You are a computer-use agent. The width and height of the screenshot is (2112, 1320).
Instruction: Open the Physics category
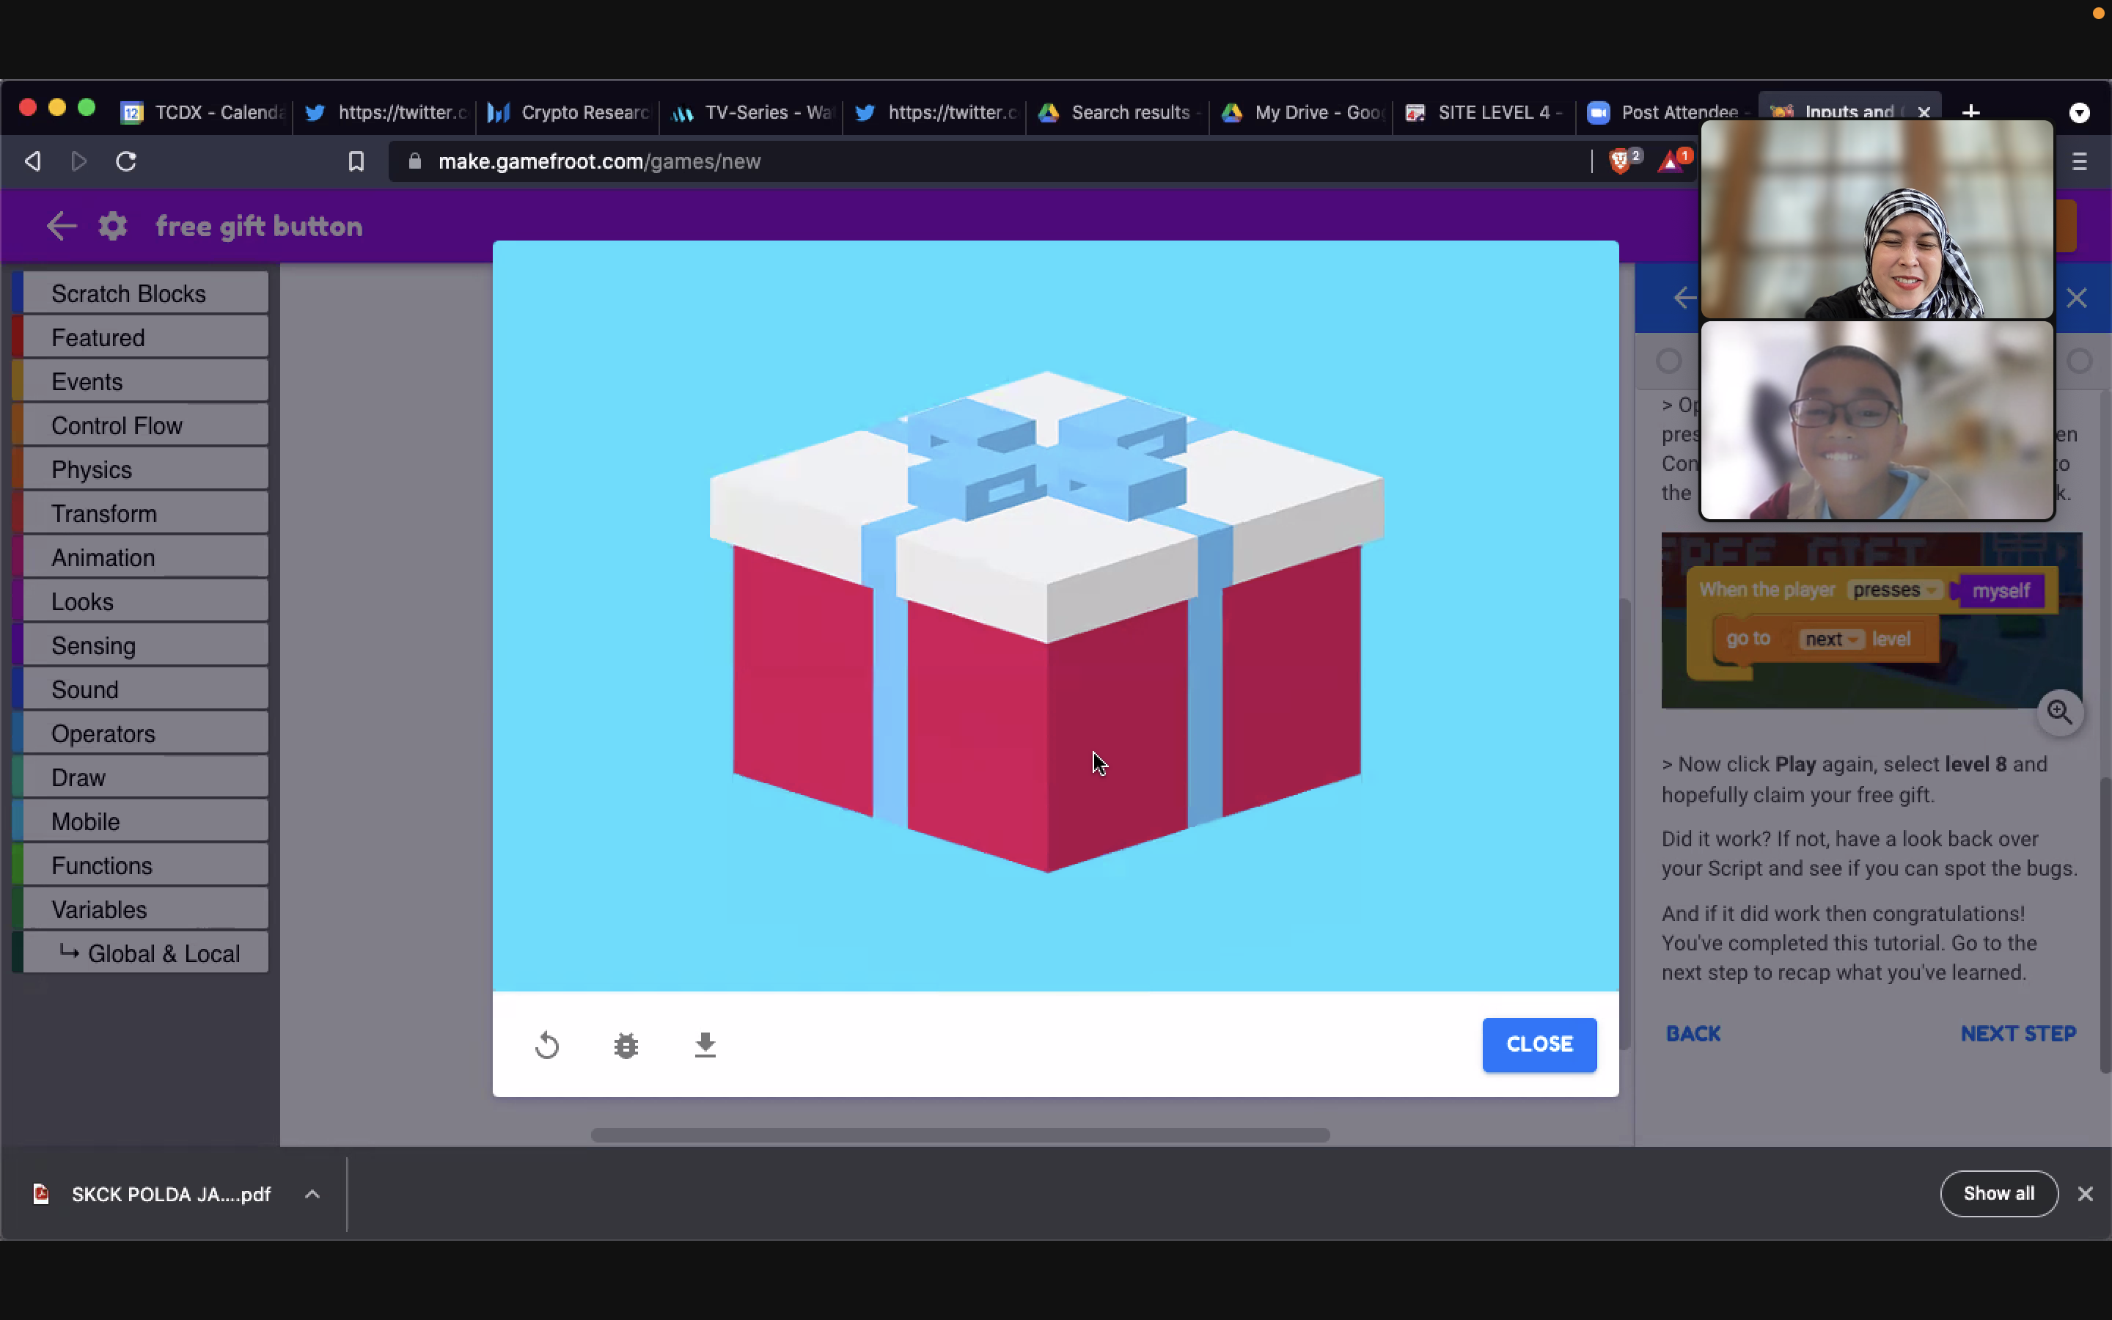(141, 469)
